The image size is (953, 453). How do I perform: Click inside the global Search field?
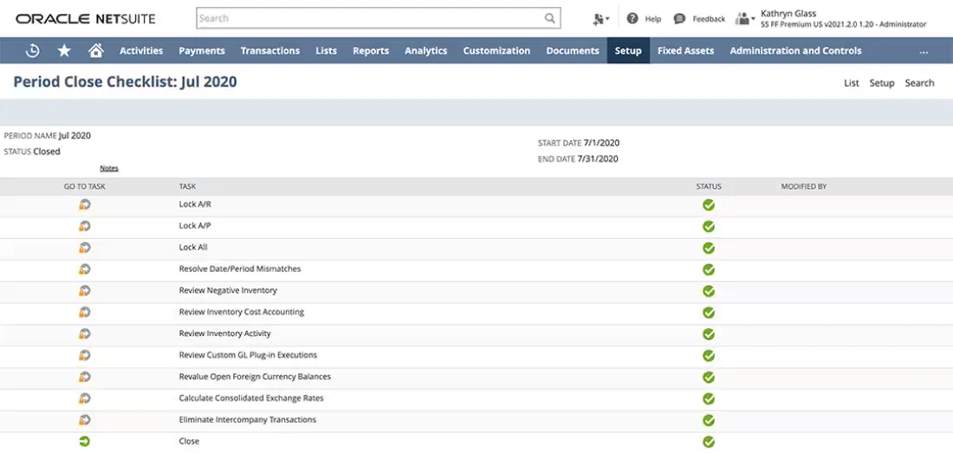point(371,18)
